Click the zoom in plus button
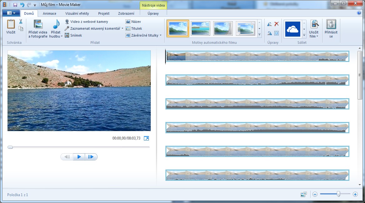 355,194
